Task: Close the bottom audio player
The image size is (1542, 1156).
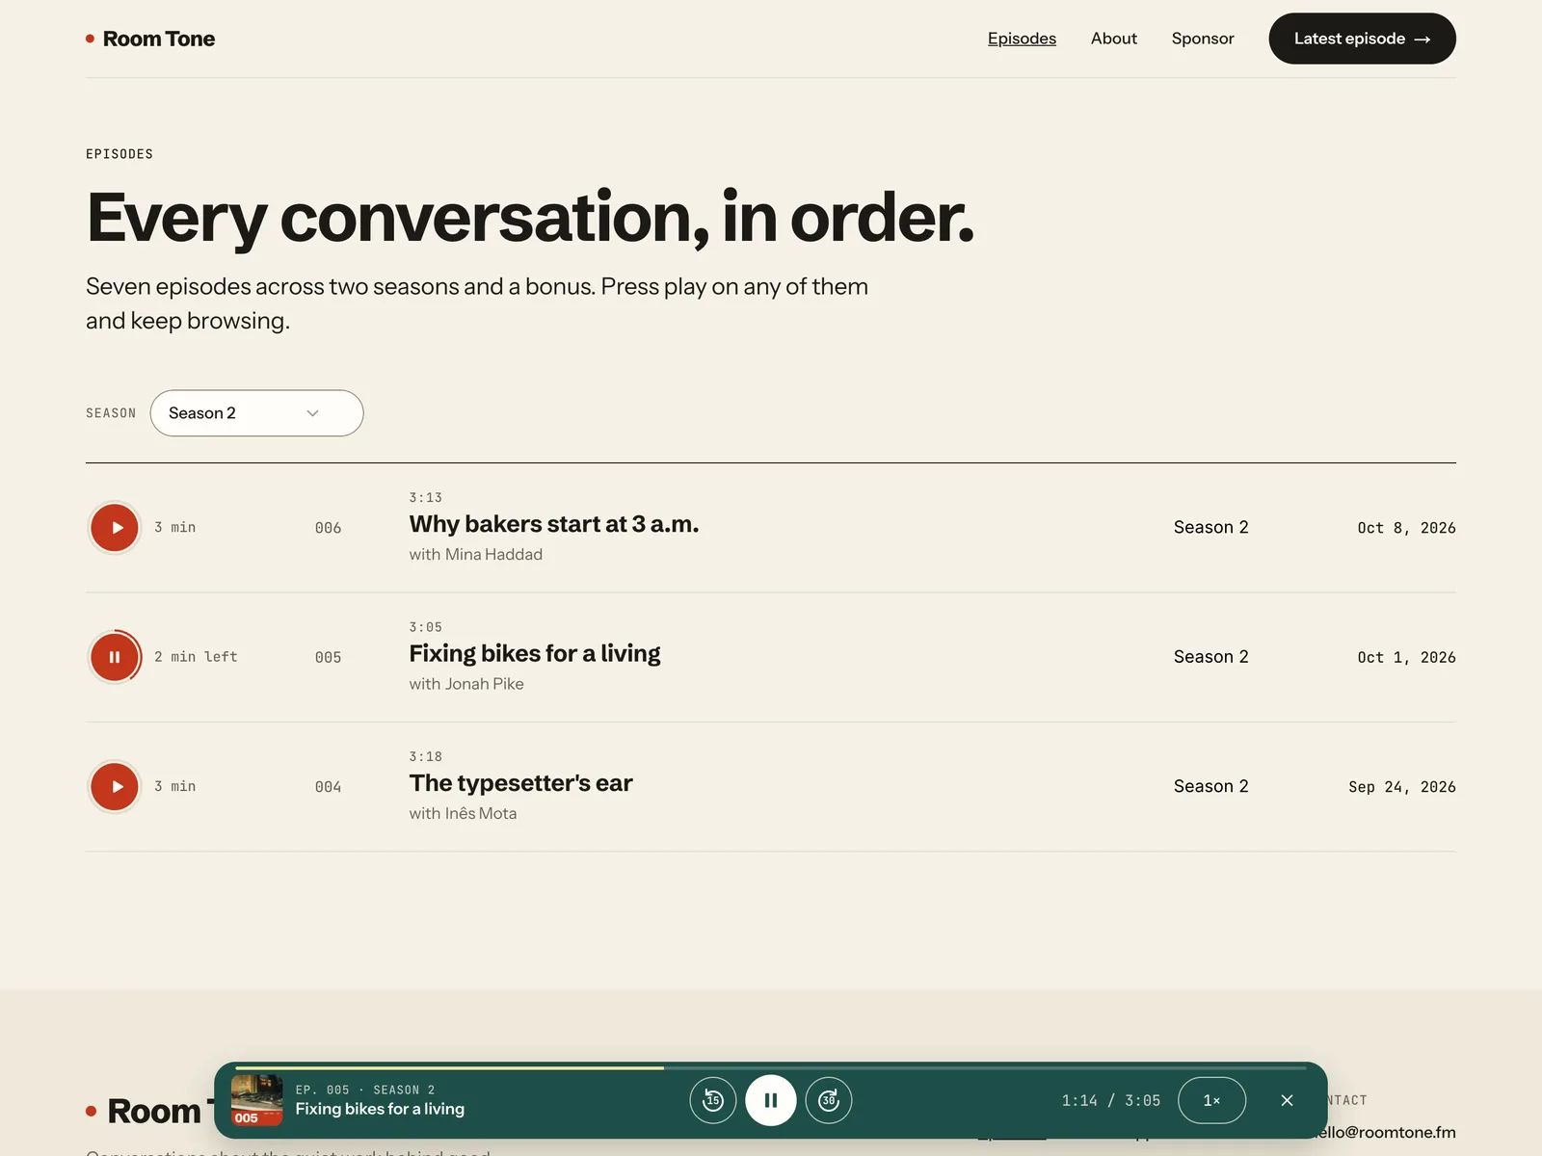Action: pos(1287,1100)
